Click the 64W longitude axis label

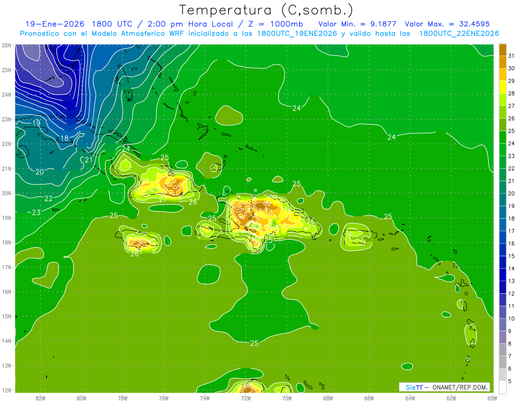click(410, 397)
